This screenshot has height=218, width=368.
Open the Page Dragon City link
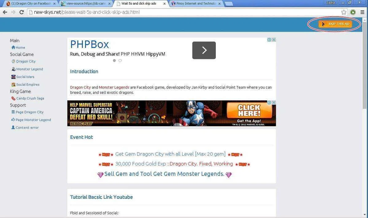[29, 112]
